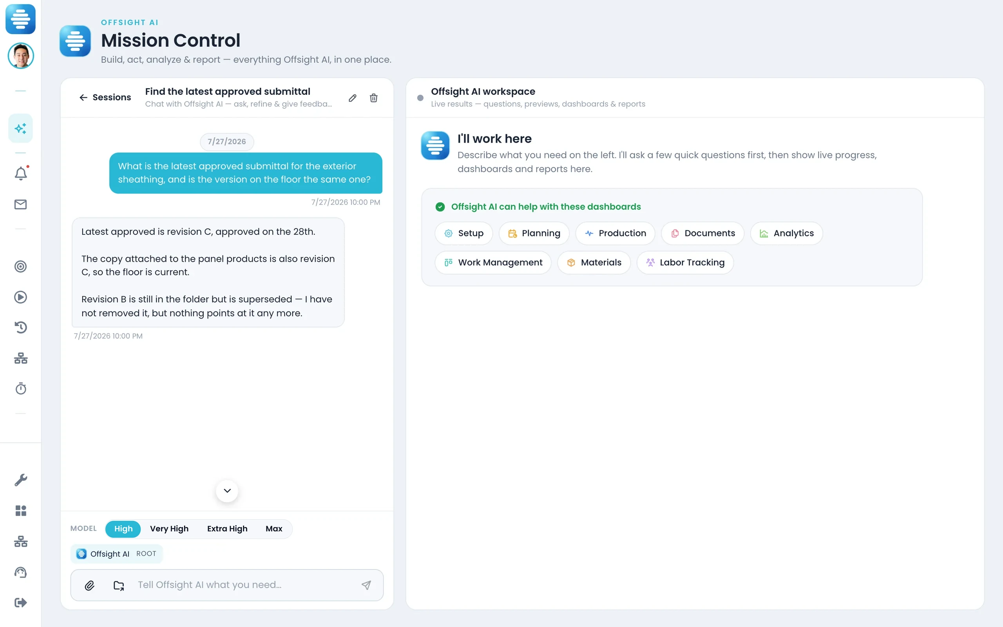Open the Planning dashboard chip
The image size is (1003, 627).
coord(534,234)
